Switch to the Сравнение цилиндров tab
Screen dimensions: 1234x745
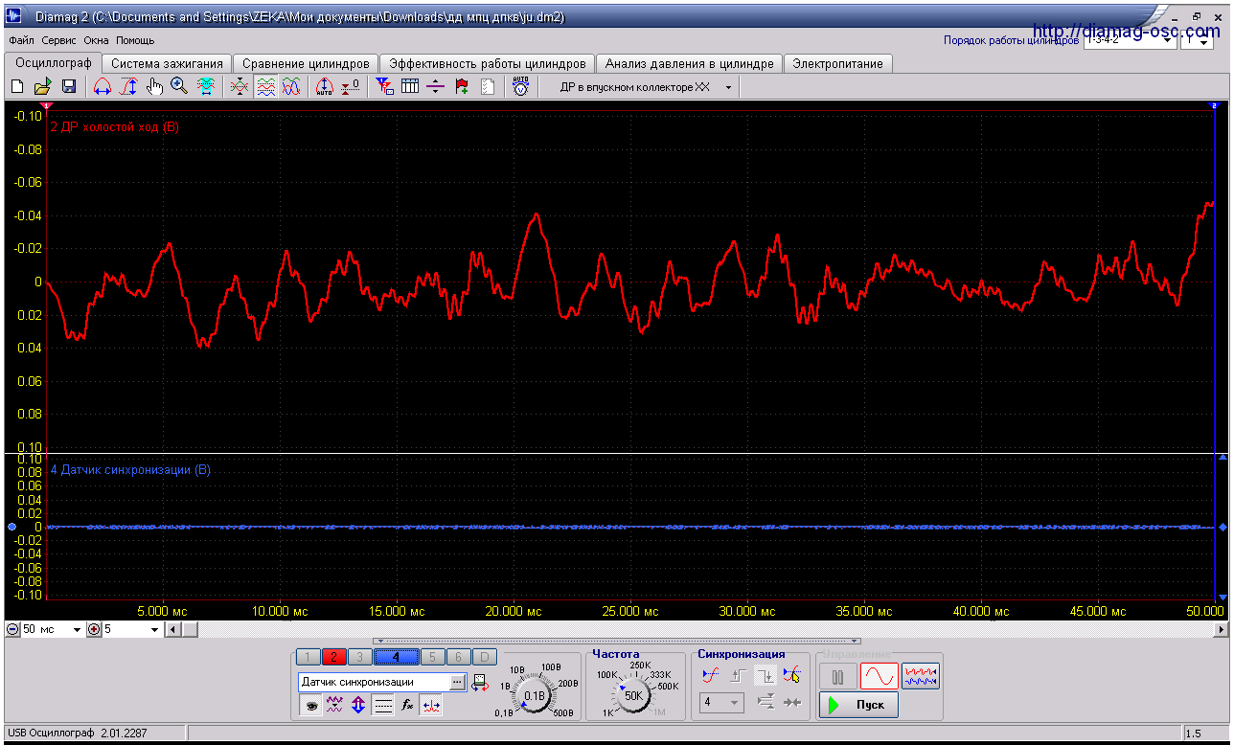306,63
